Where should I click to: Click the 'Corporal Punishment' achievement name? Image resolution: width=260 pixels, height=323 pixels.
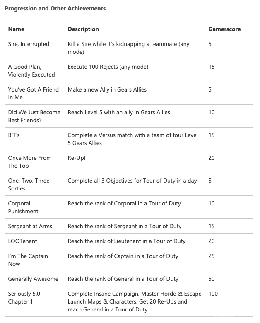(x=23, y=207)
